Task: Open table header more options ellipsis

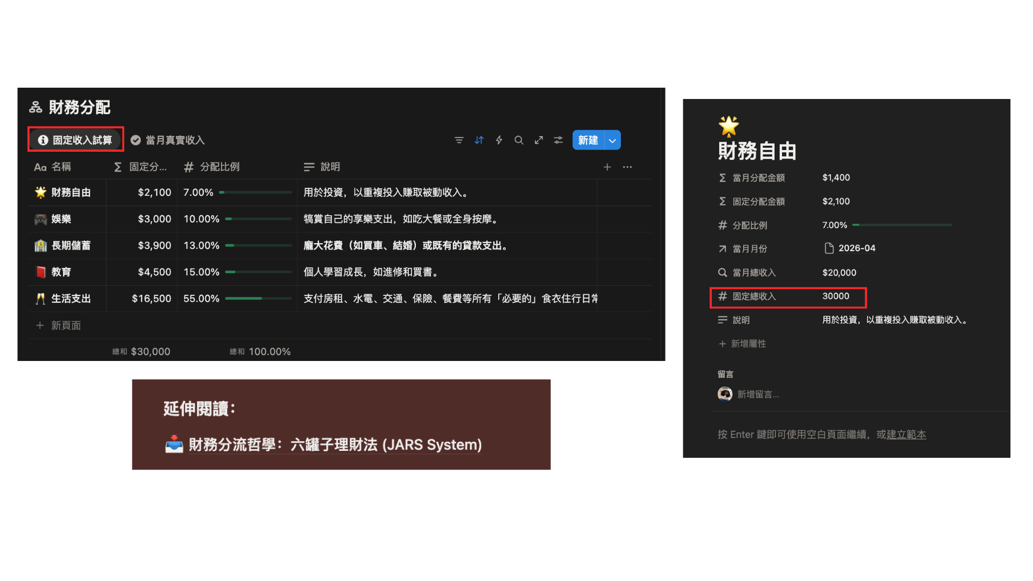Action: pyautogui.click(x=627, y=167)
